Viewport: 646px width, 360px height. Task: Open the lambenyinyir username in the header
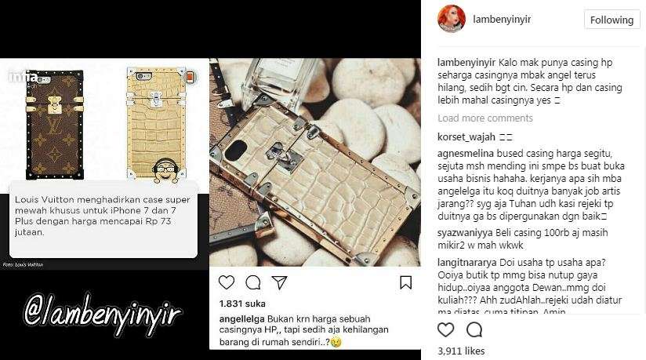tap(502, 20)
